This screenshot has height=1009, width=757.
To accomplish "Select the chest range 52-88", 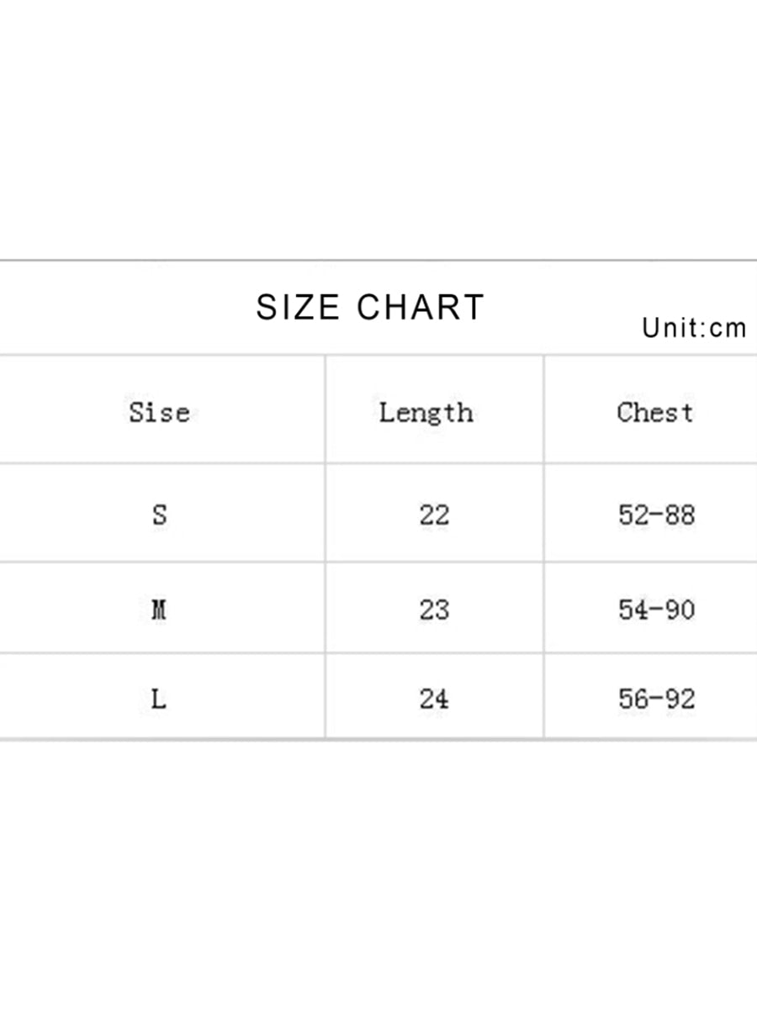I will pos(656,514).
